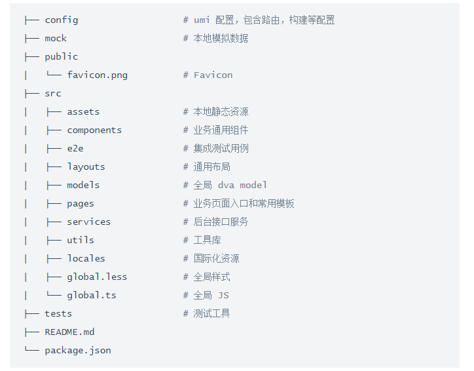Select the models folder entry

click(83, 185)
